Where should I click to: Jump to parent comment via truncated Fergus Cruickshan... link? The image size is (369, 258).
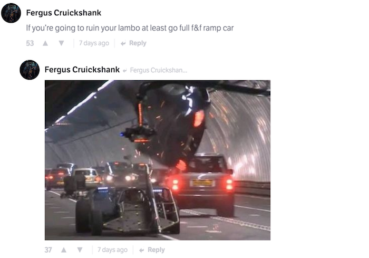click(158, 70)
